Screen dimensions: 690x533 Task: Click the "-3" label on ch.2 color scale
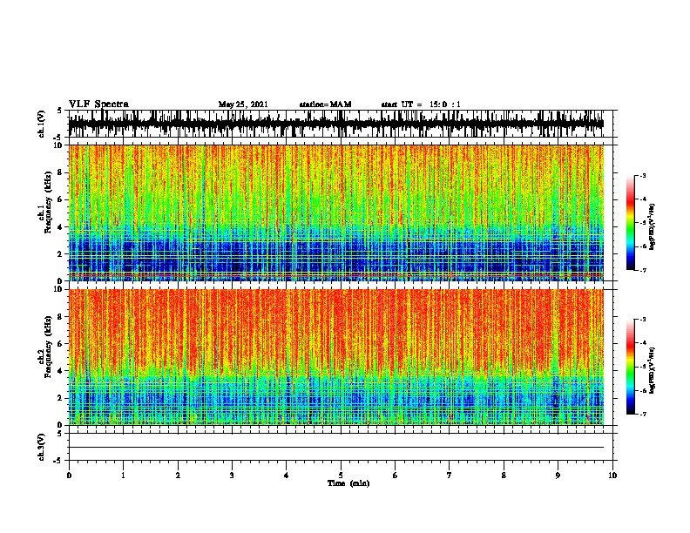click(642, 320)
